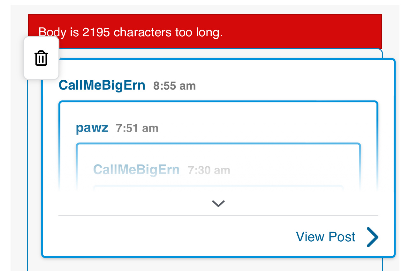Screen dimensions: 410x271
Task: Click empty space right of 7:30 am
Action: 287,170
